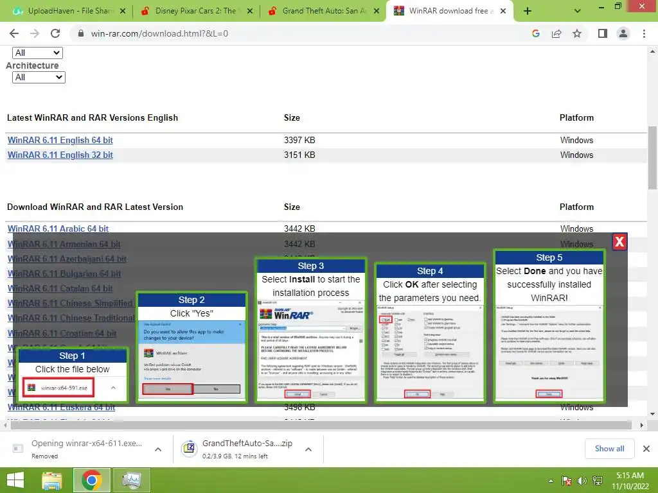
Task: Click the vertical page scrollbar thumb
Action: (x=652, y=158)
